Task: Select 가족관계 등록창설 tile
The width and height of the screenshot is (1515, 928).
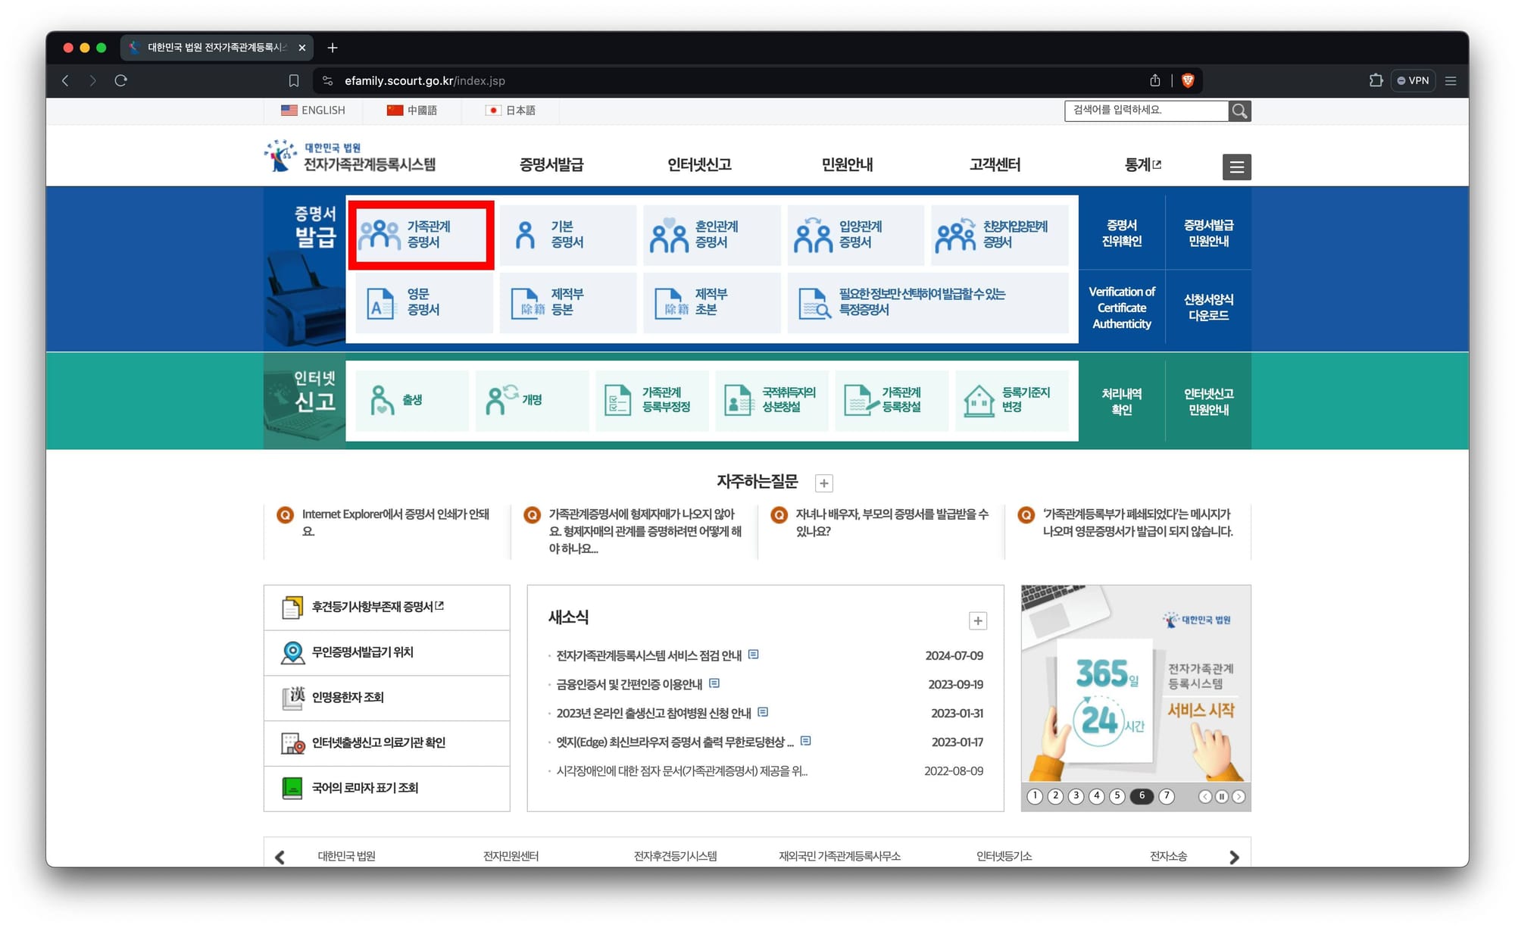Action: [x=892, y=400]
